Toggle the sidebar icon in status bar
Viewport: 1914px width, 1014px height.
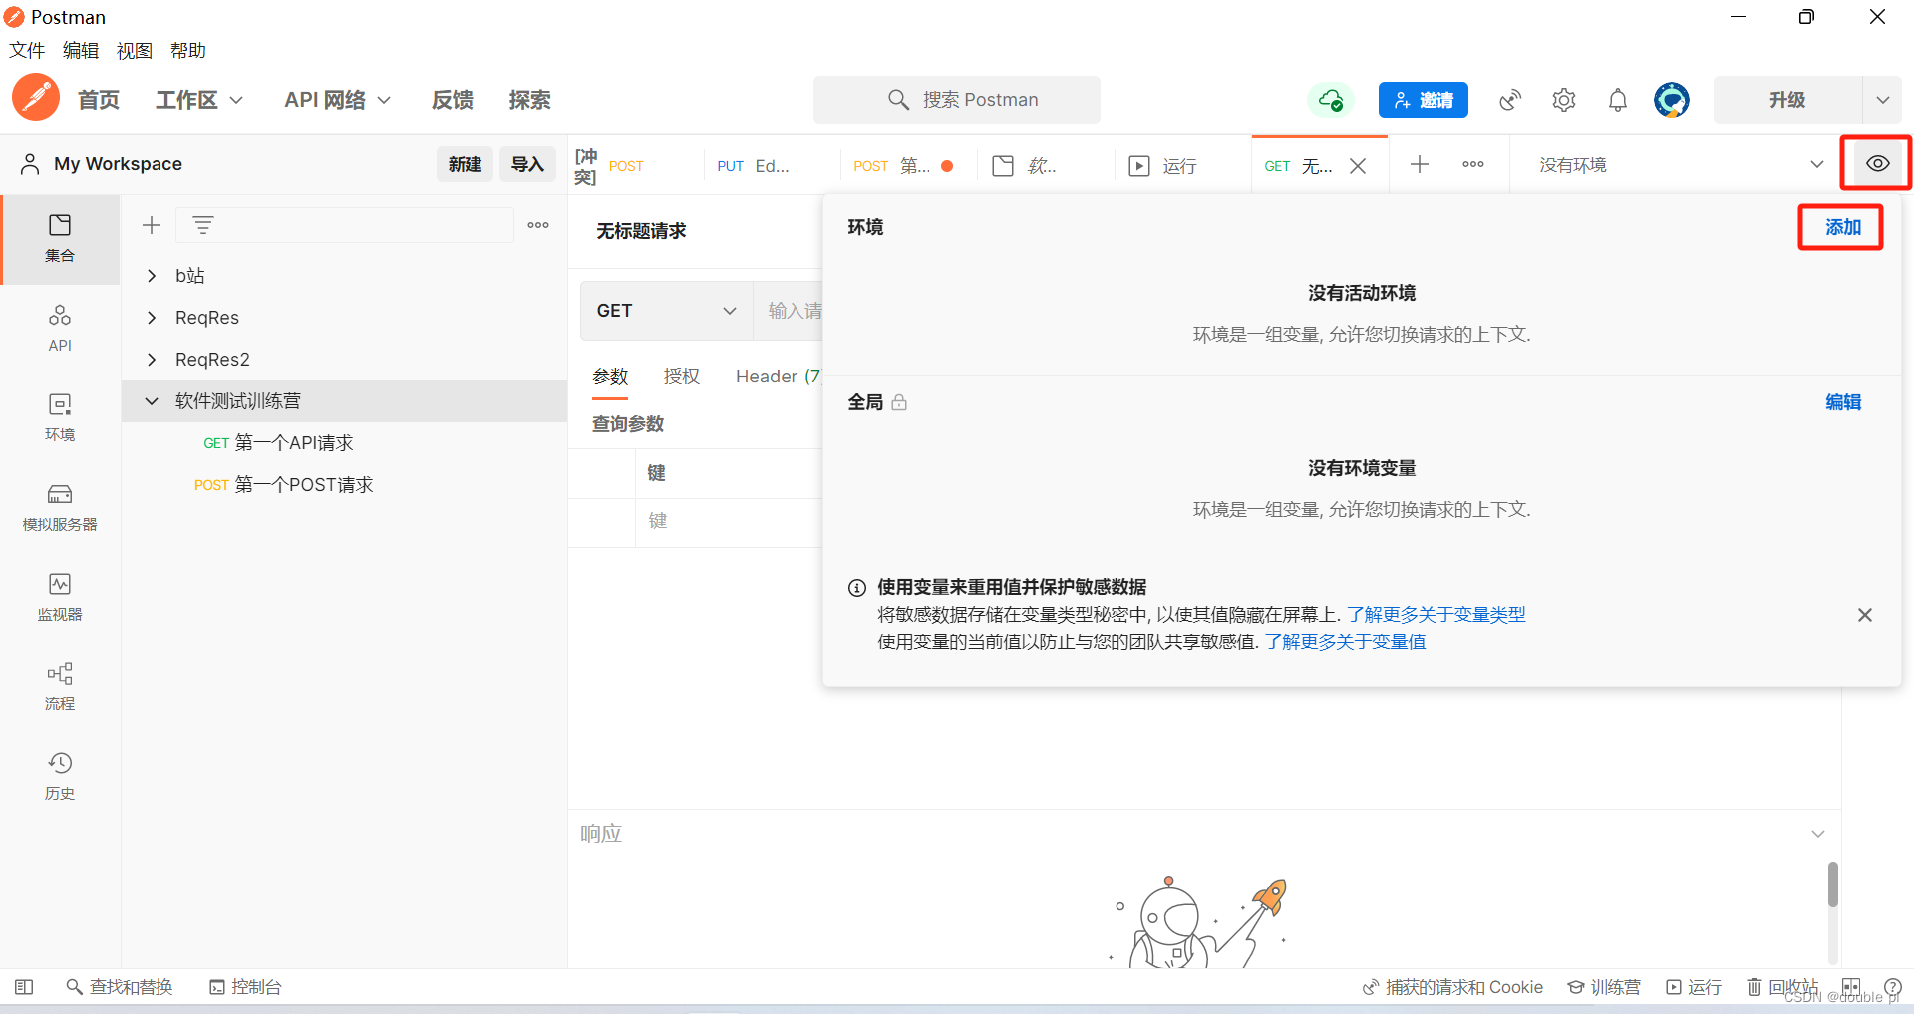(24, 987)
